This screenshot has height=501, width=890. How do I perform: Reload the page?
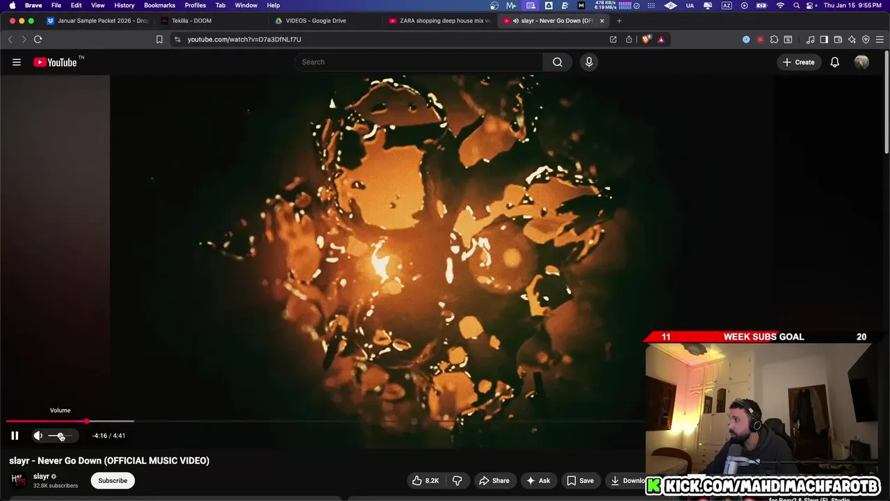point(38,40)
